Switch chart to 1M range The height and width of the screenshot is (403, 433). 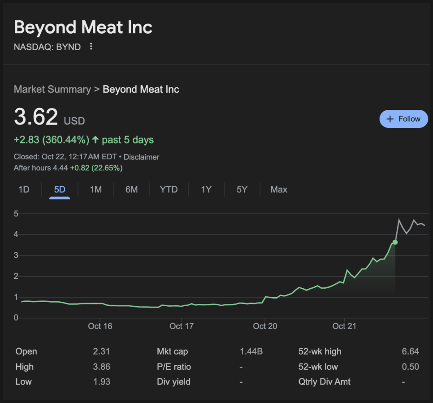95,190
